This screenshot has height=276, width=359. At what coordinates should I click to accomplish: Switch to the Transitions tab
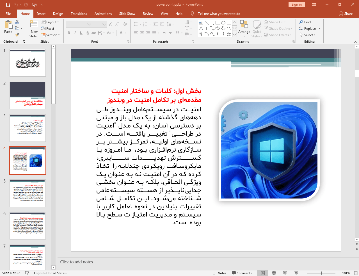(x=79, y=14)
